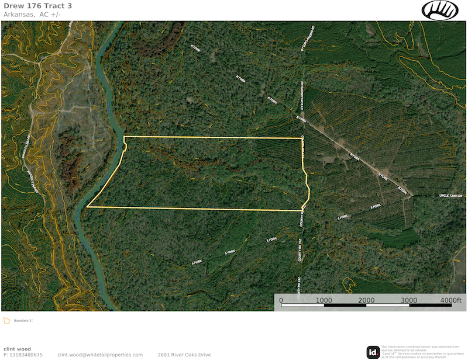468x361 pixels.
Task: Click the Land id logo
Action: click(x=373, y=352)
